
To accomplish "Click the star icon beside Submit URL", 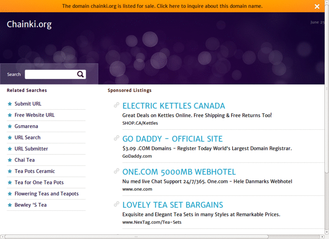I will pyautogui.click(x=9, y=103).
